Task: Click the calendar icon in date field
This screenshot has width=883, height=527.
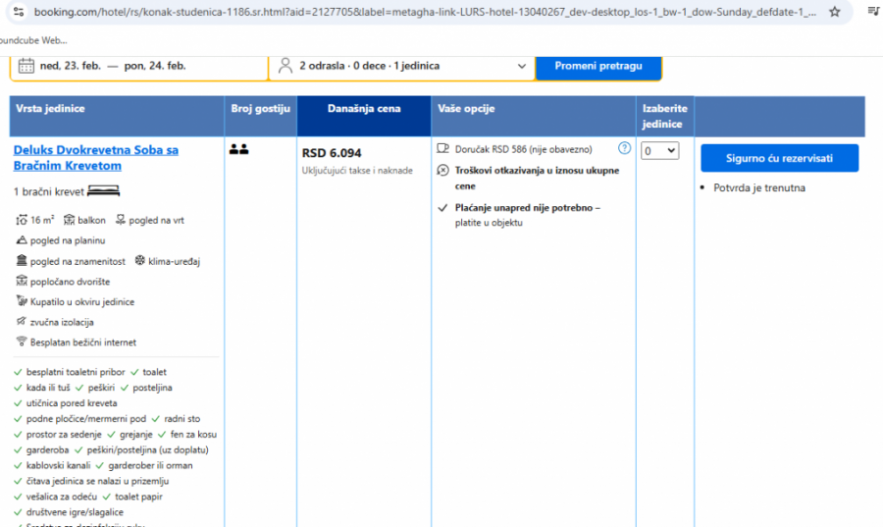Action: (x=26, y=66)
